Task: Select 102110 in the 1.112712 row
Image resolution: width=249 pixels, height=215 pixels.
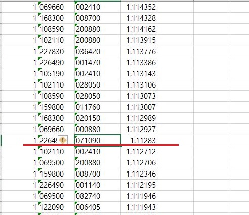Action: tap(56, 152)
